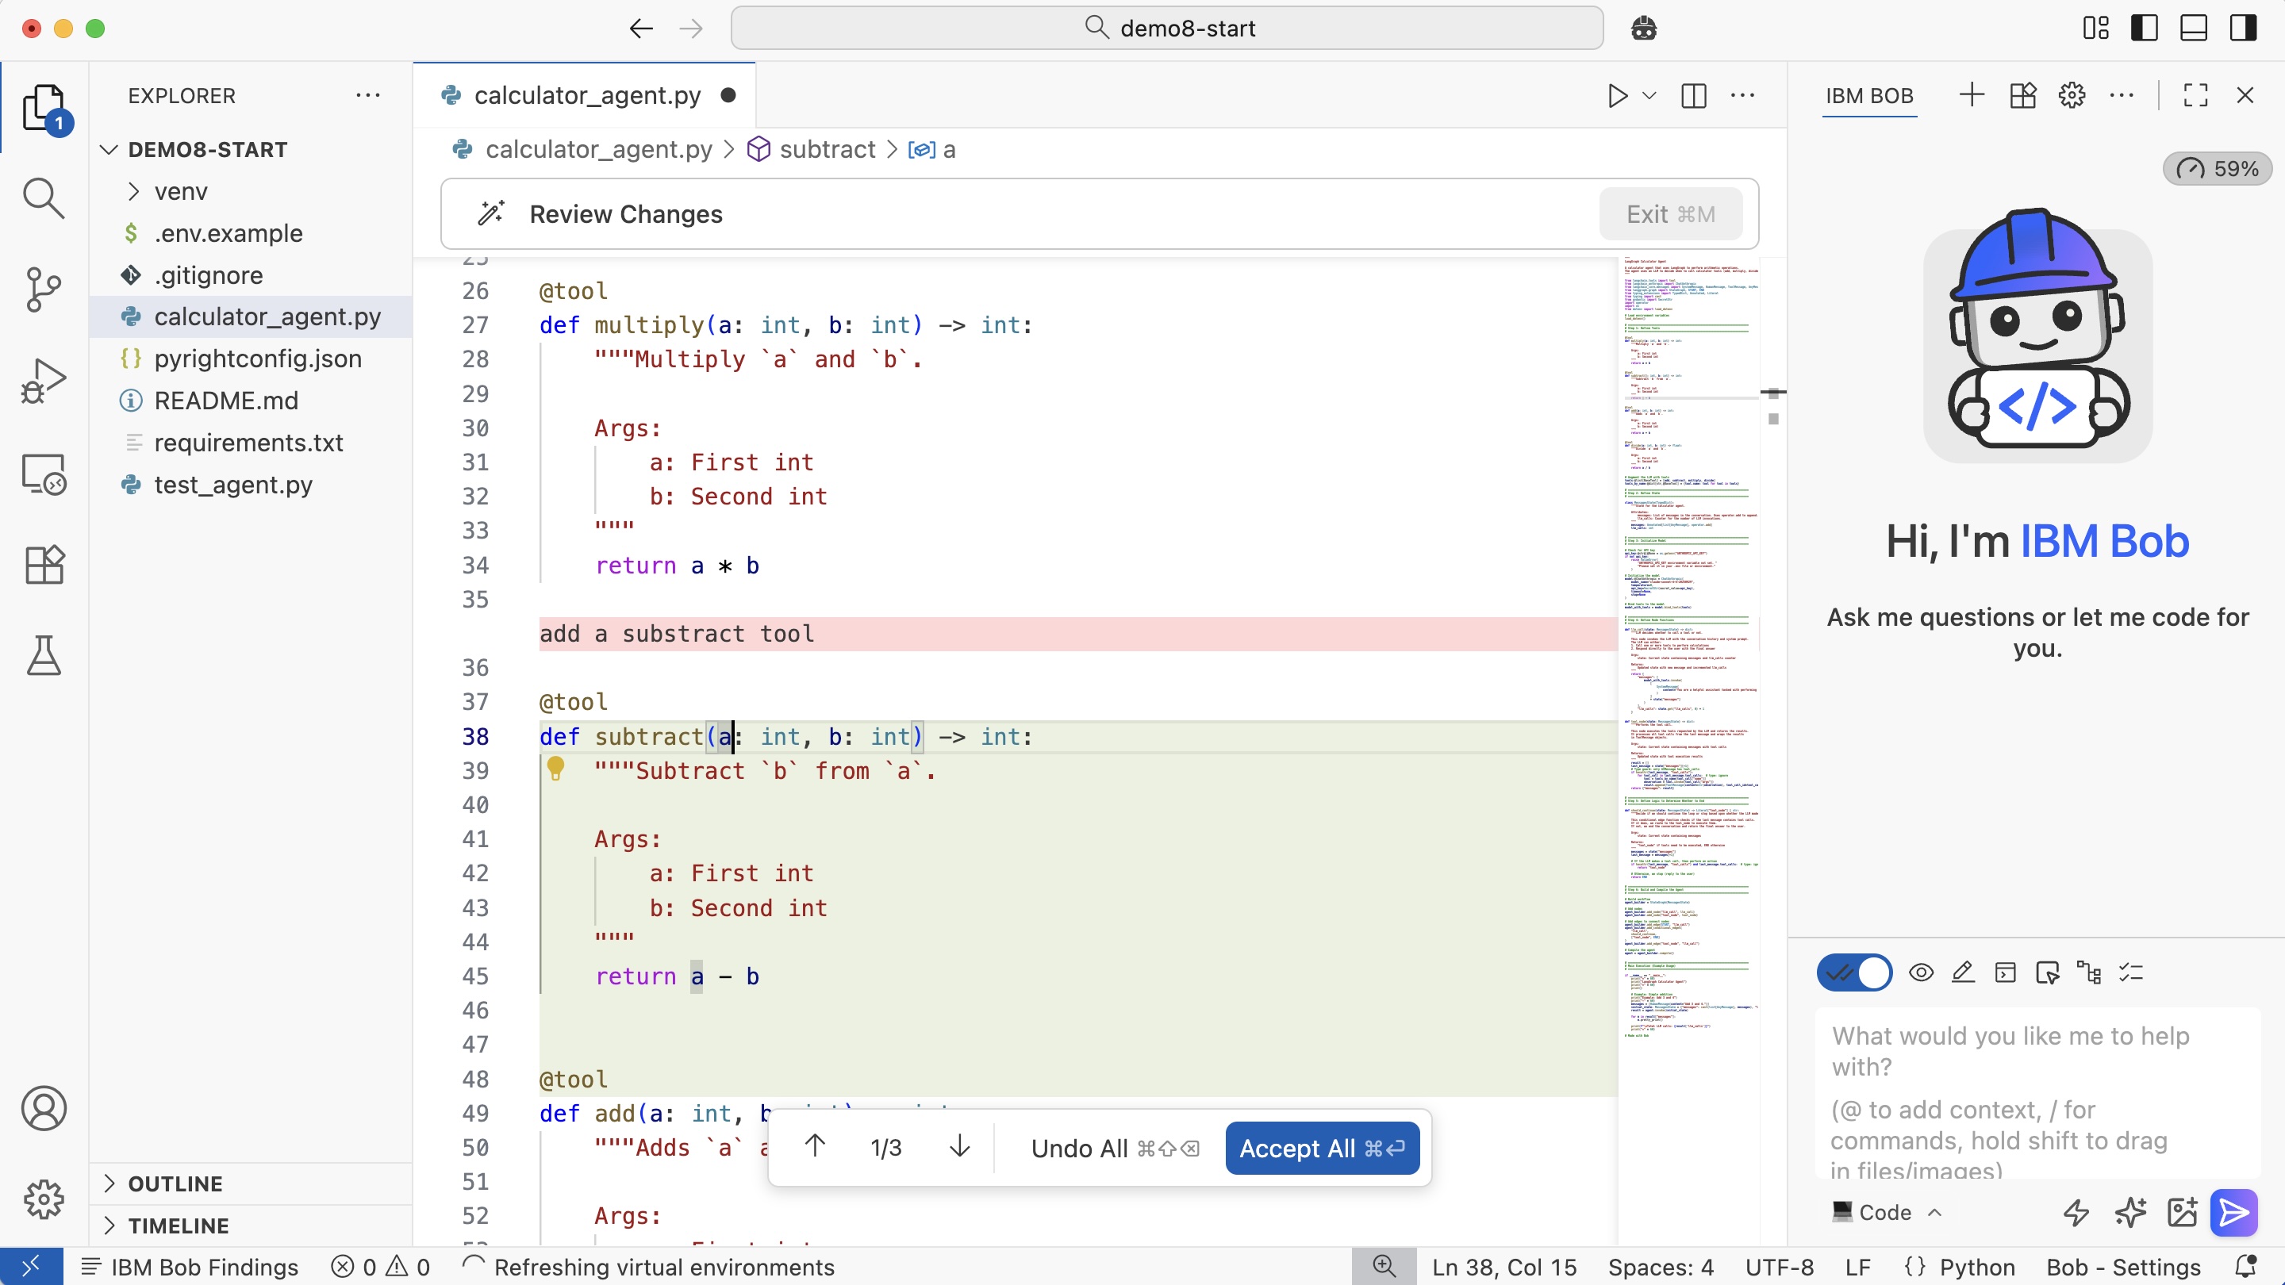Select the calculator_agent.py editor tab
The image size is (2285, 1285).
tap(586, 95)
